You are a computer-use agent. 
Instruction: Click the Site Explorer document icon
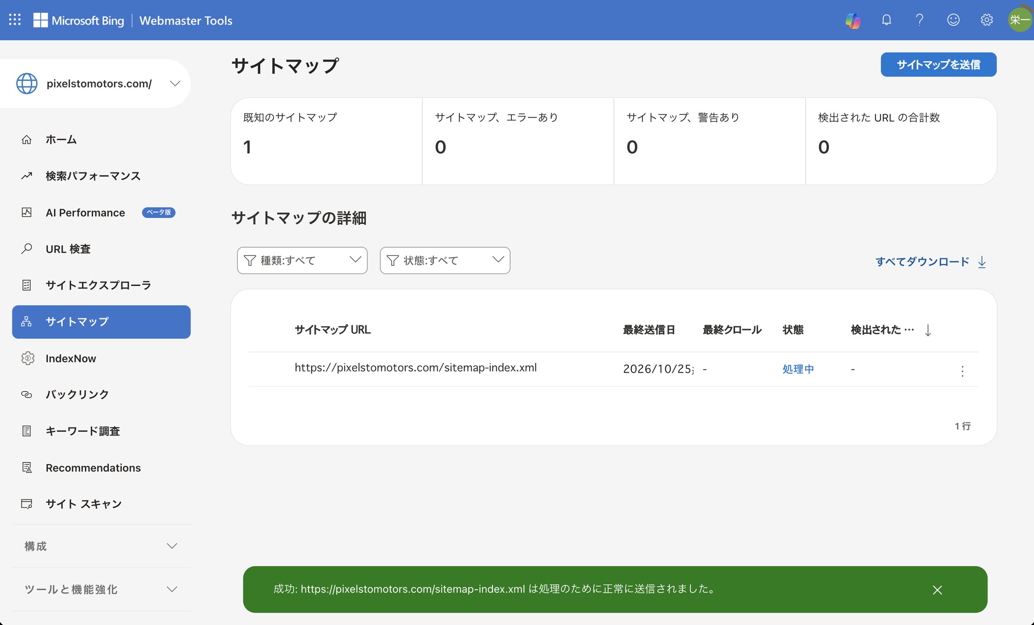coord(27,285)
